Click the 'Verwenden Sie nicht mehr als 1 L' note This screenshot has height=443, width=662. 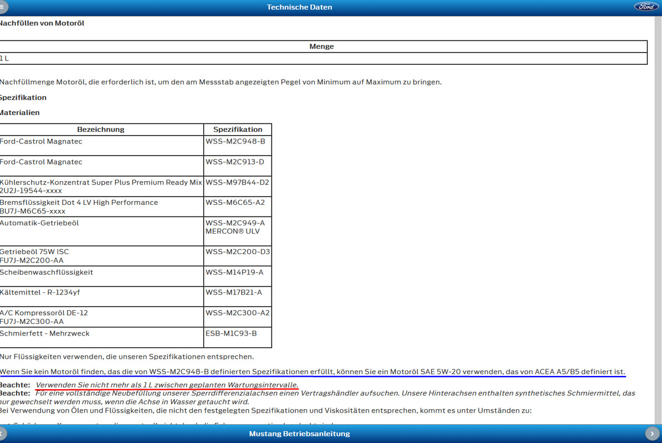click(x=167, y=385)
